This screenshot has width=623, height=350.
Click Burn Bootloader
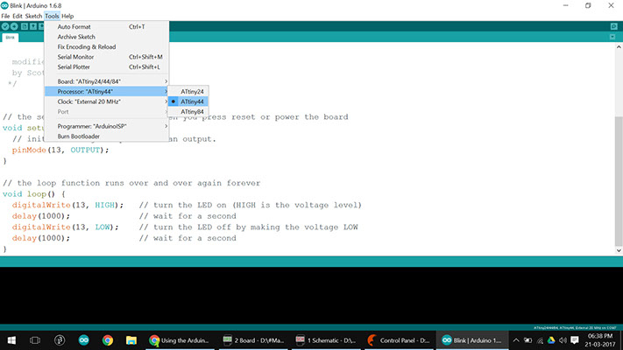click(107, 136)
